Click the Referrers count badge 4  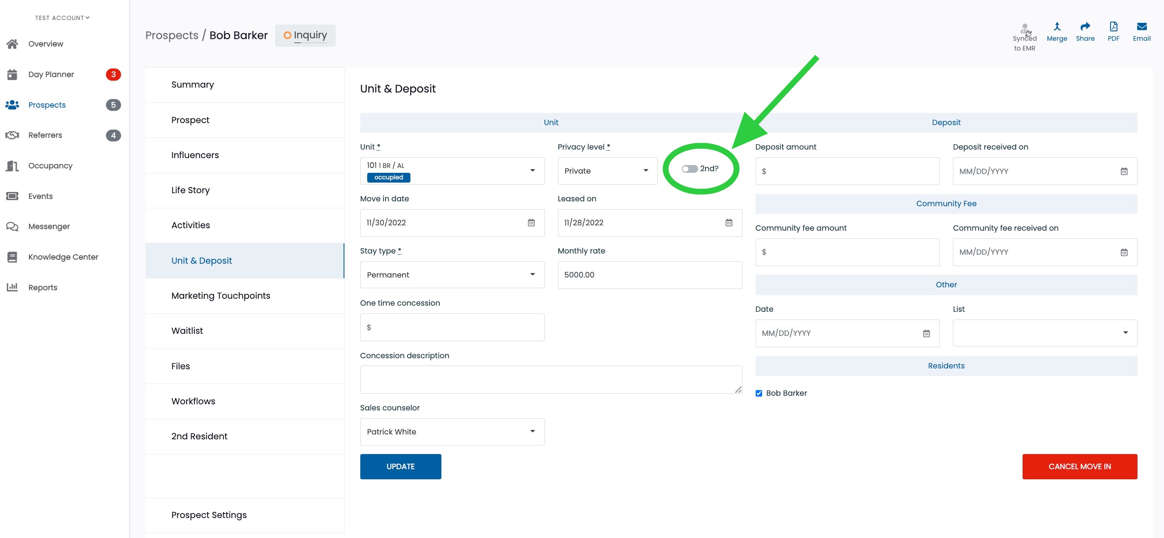pyautogui.click(x=113, y=135)
